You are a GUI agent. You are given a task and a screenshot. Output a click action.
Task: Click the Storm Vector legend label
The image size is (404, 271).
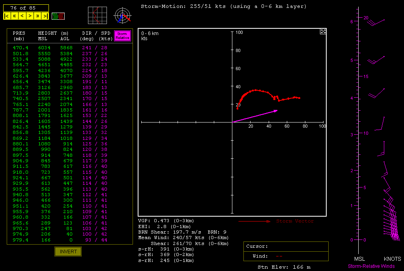[x=295, y=221]
